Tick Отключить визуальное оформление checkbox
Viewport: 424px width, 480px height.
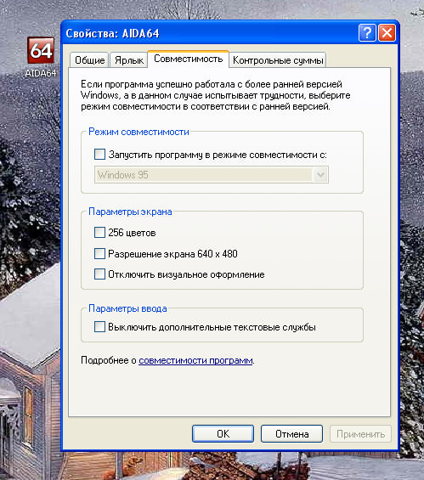(x=99, y=274)
